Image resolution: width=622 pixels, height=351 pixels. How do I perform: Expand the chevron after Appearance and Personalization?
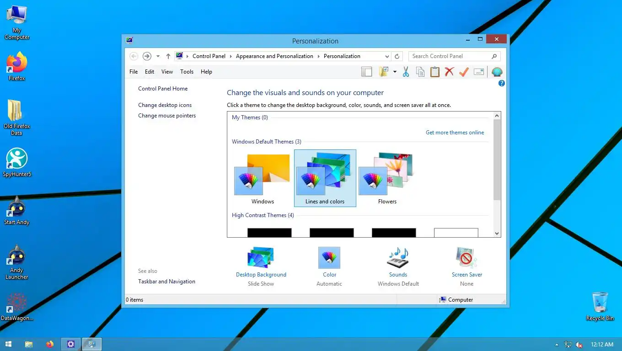(319, 56)
